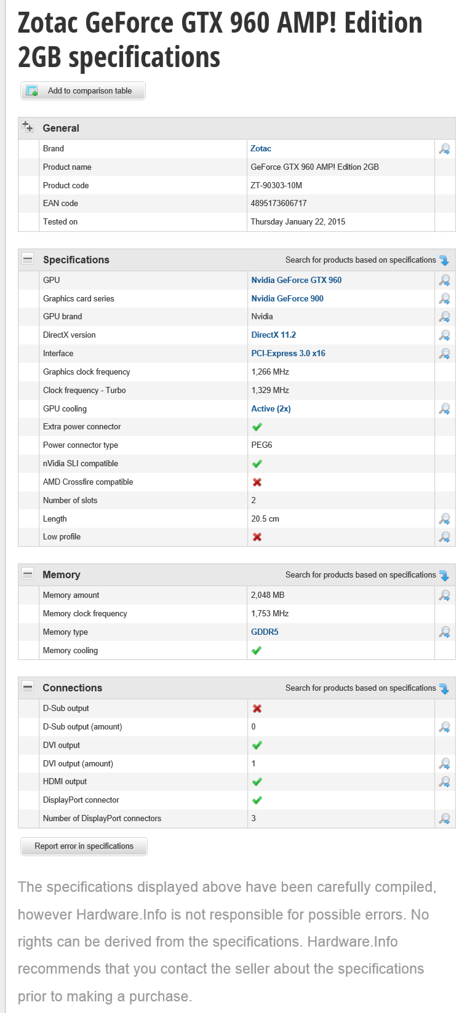Click the magnifier icon beside Brand row

(x=444, y=149)
